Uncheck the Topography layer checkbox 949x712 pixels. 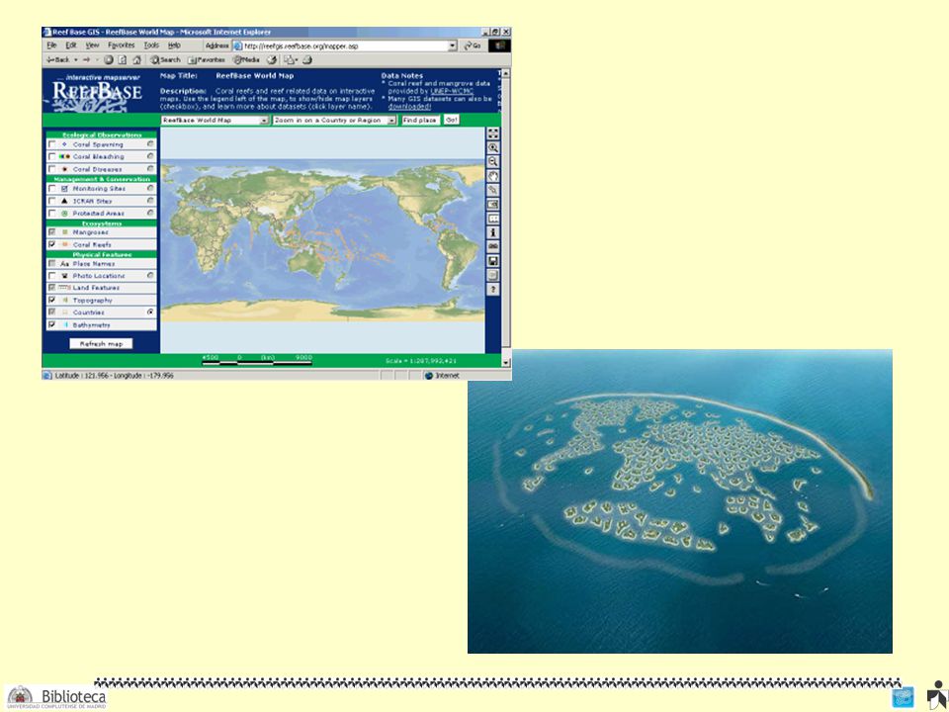[52, 300]
